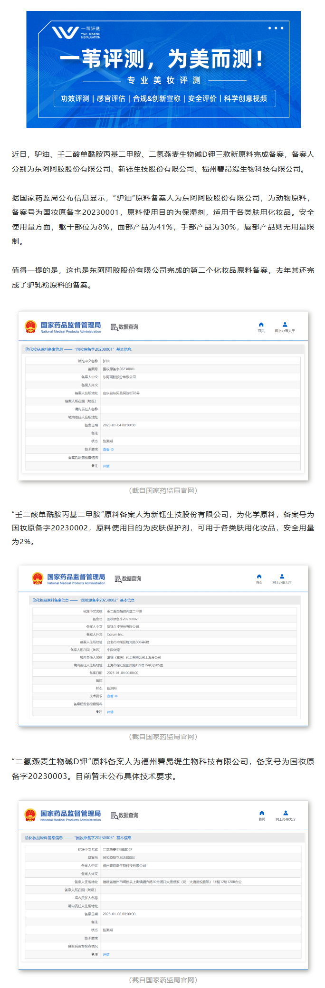Open the 一苇评测 banner image

coord(163,69)
